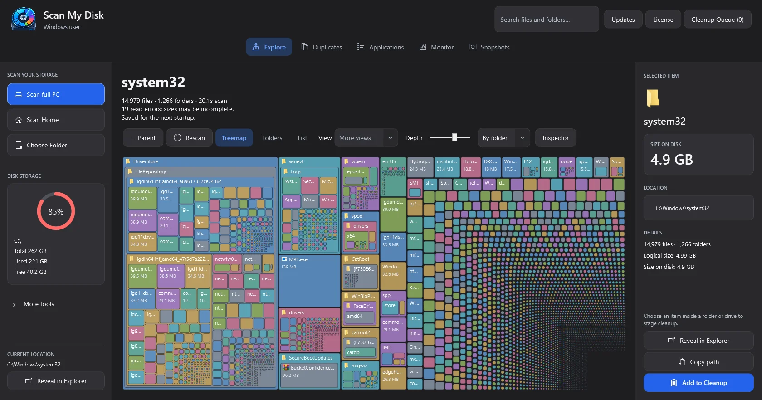This screenshot has height=400, width=762.
Task: Open Monitor via its chart icon
Action: tap(423, 47)
